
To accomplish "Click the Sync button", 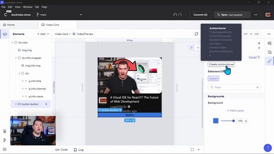I will [x=232, y=15].
